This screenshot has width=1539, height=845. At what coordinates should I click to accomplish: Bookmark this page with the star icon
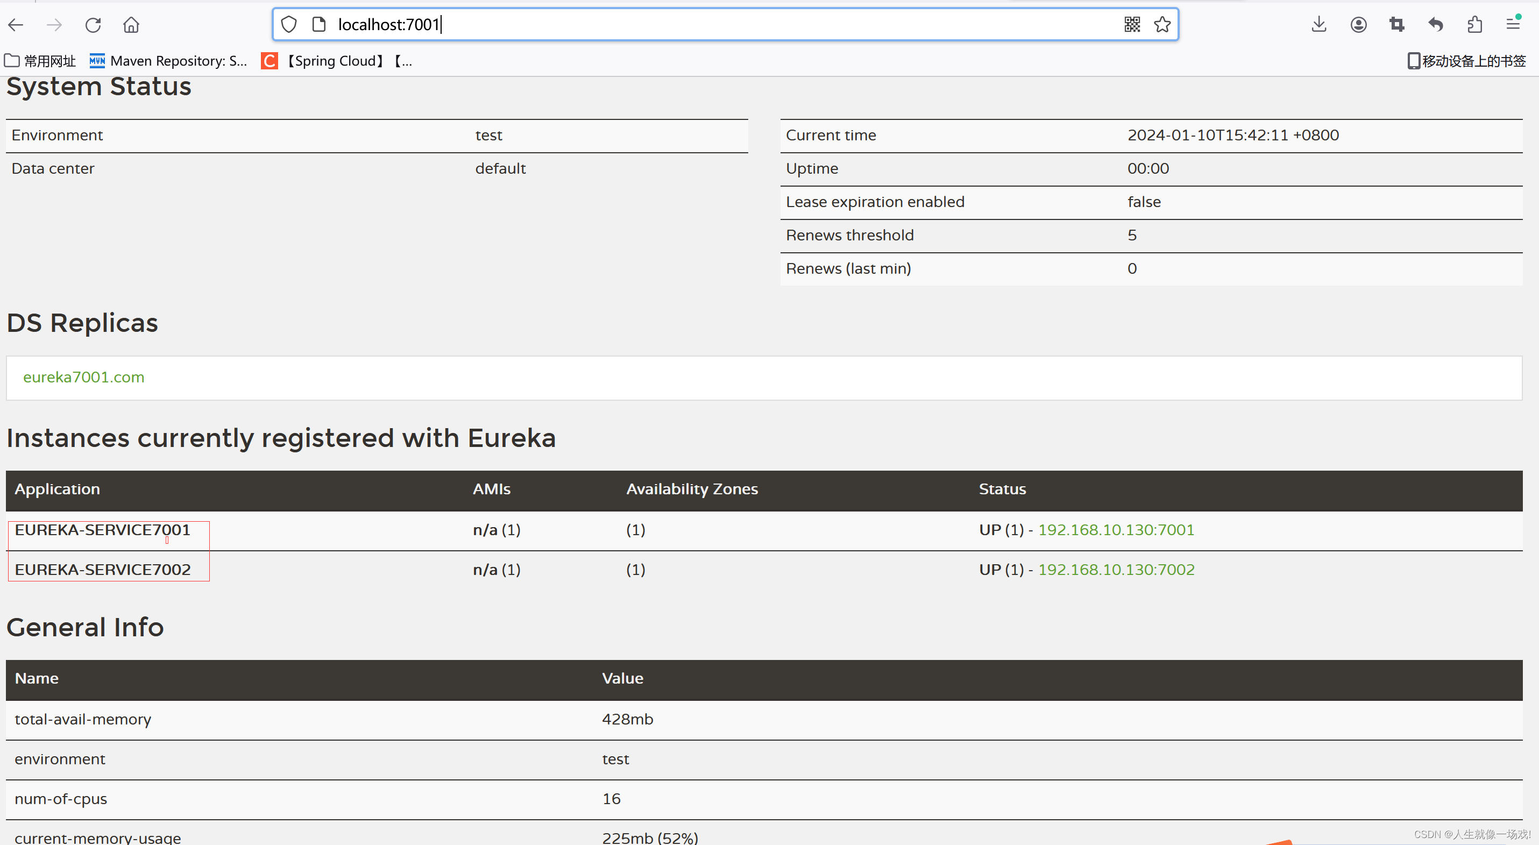(x=1162, y=25)
